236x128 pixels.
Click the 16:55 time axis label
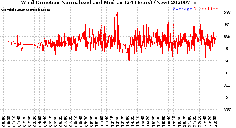(153, 121)
